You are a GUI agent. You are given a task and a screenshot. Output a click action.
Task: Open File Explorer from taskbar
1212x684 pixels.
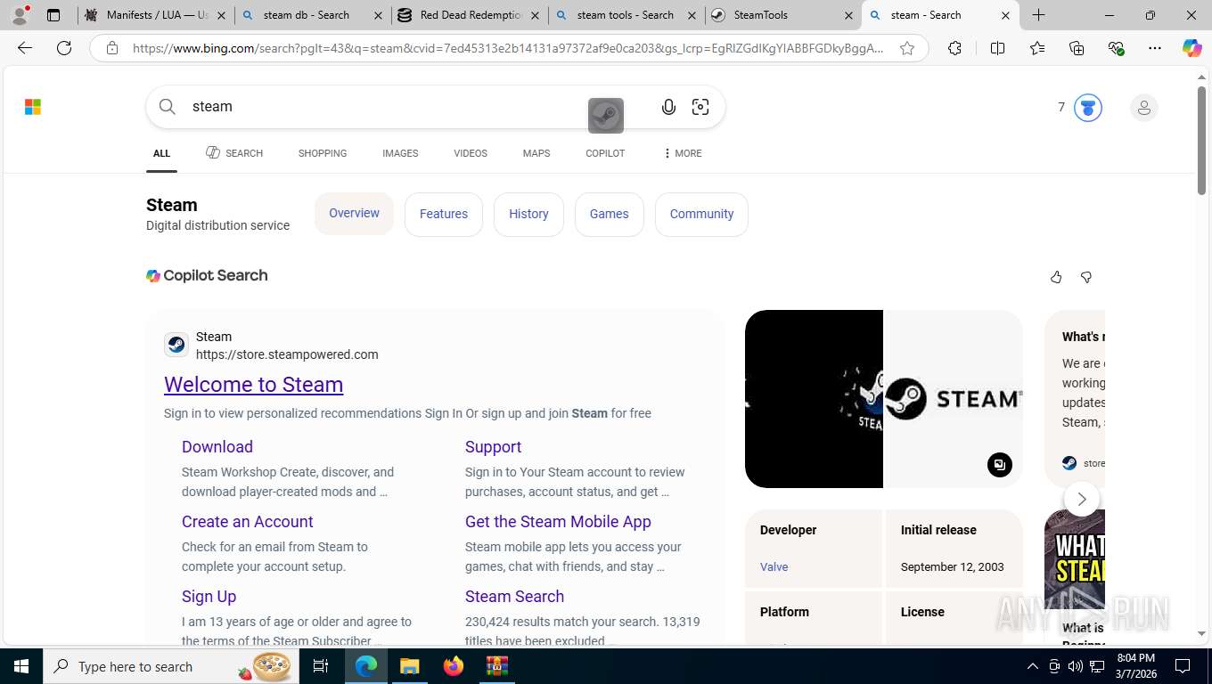click(x=409, y=666)
